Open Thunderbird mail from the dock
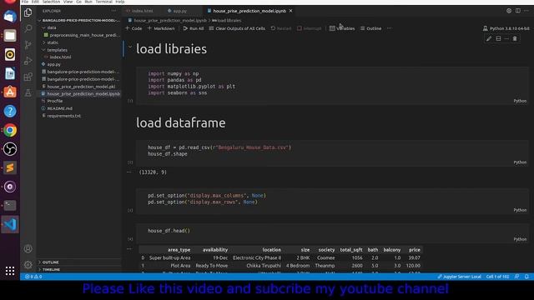 [x=10, y=17]
